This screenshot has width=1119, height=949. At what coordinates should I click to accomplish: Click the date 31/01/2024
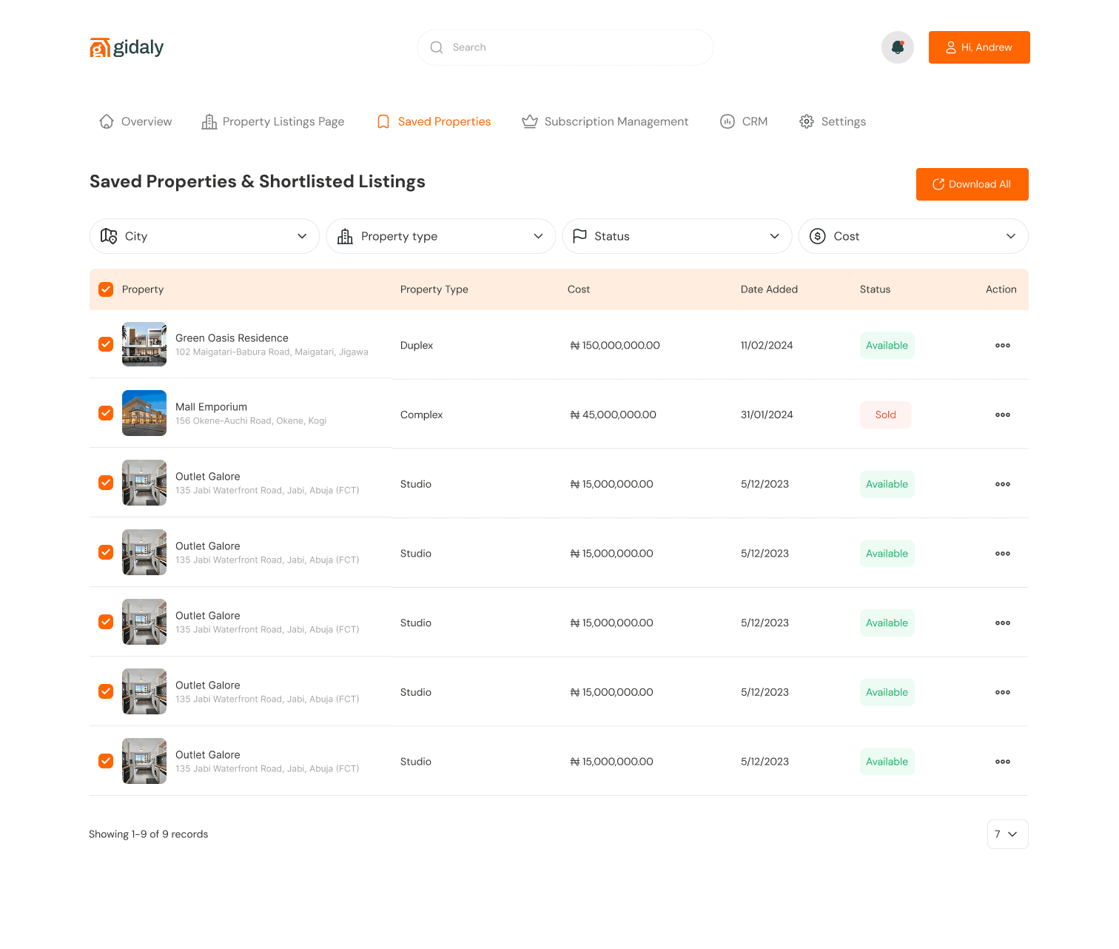point(767,415)
